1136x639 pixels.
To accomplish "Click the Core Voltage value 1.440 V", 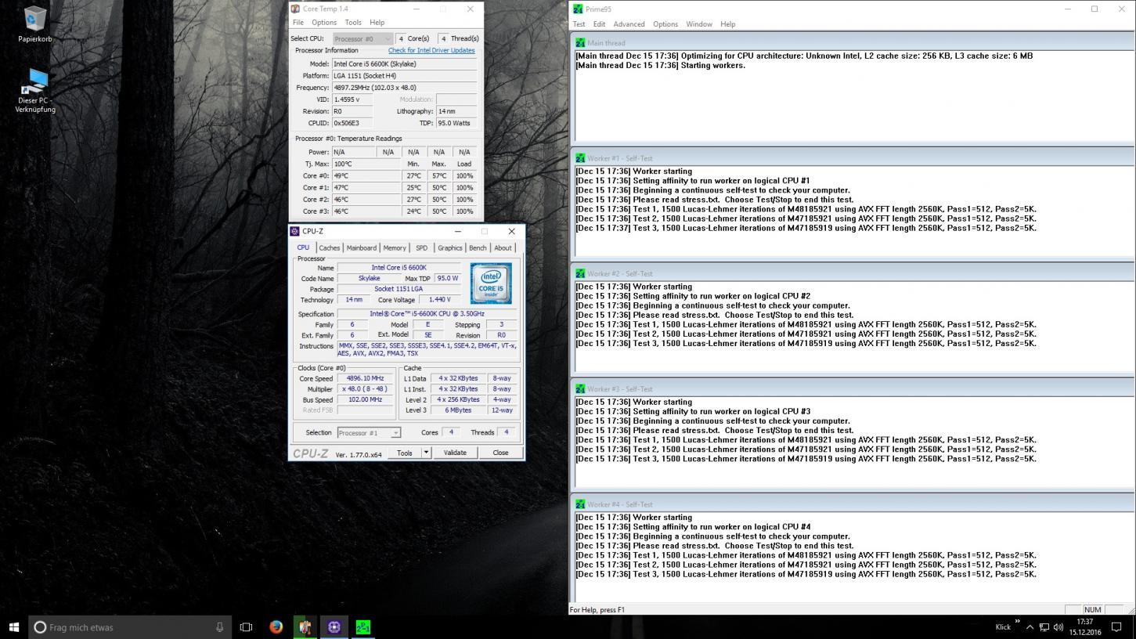I will [x=440, y=300].
